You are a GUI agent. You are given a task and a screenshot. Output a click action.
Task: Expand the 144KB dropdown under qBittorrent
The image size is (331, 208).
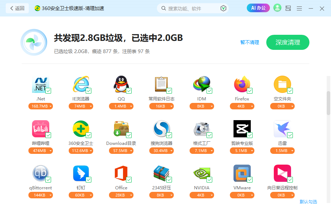(x=41, y=195)
